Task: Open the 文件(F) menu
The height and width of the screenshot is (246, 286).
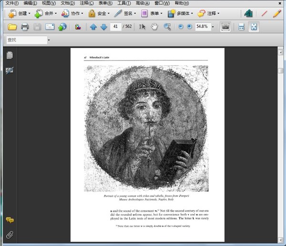Action: click(x=11, y=3)
